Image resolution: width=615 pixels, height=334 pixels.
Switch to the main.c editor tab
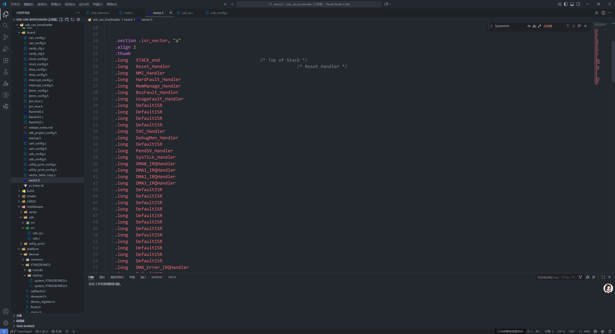(128, 13)
